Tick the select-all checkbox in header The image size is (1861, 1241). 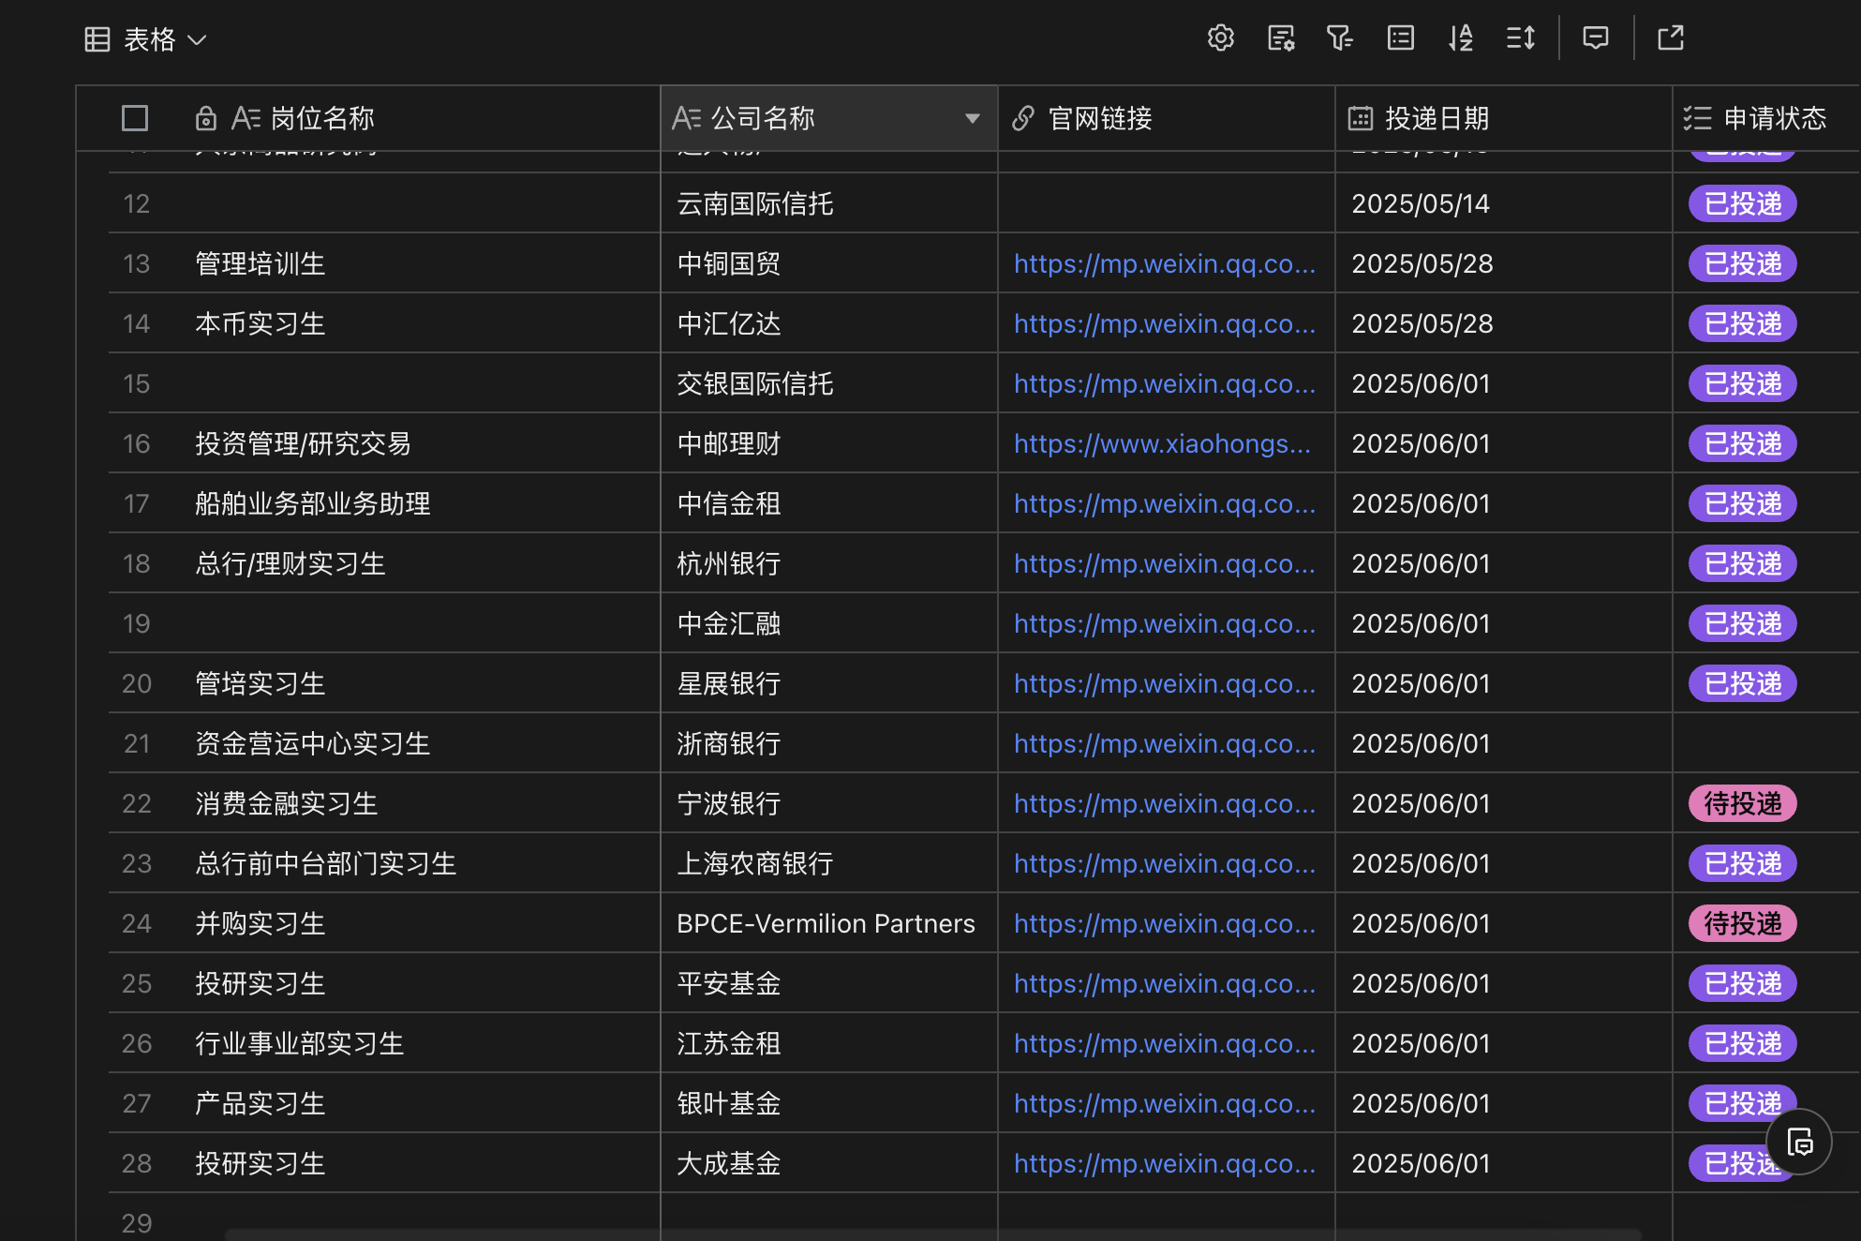point(135,118)
